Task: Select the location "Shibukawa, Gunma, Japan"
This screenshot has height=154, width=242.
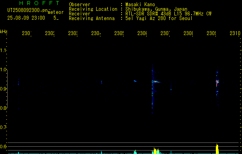Action: click(156, 9)
